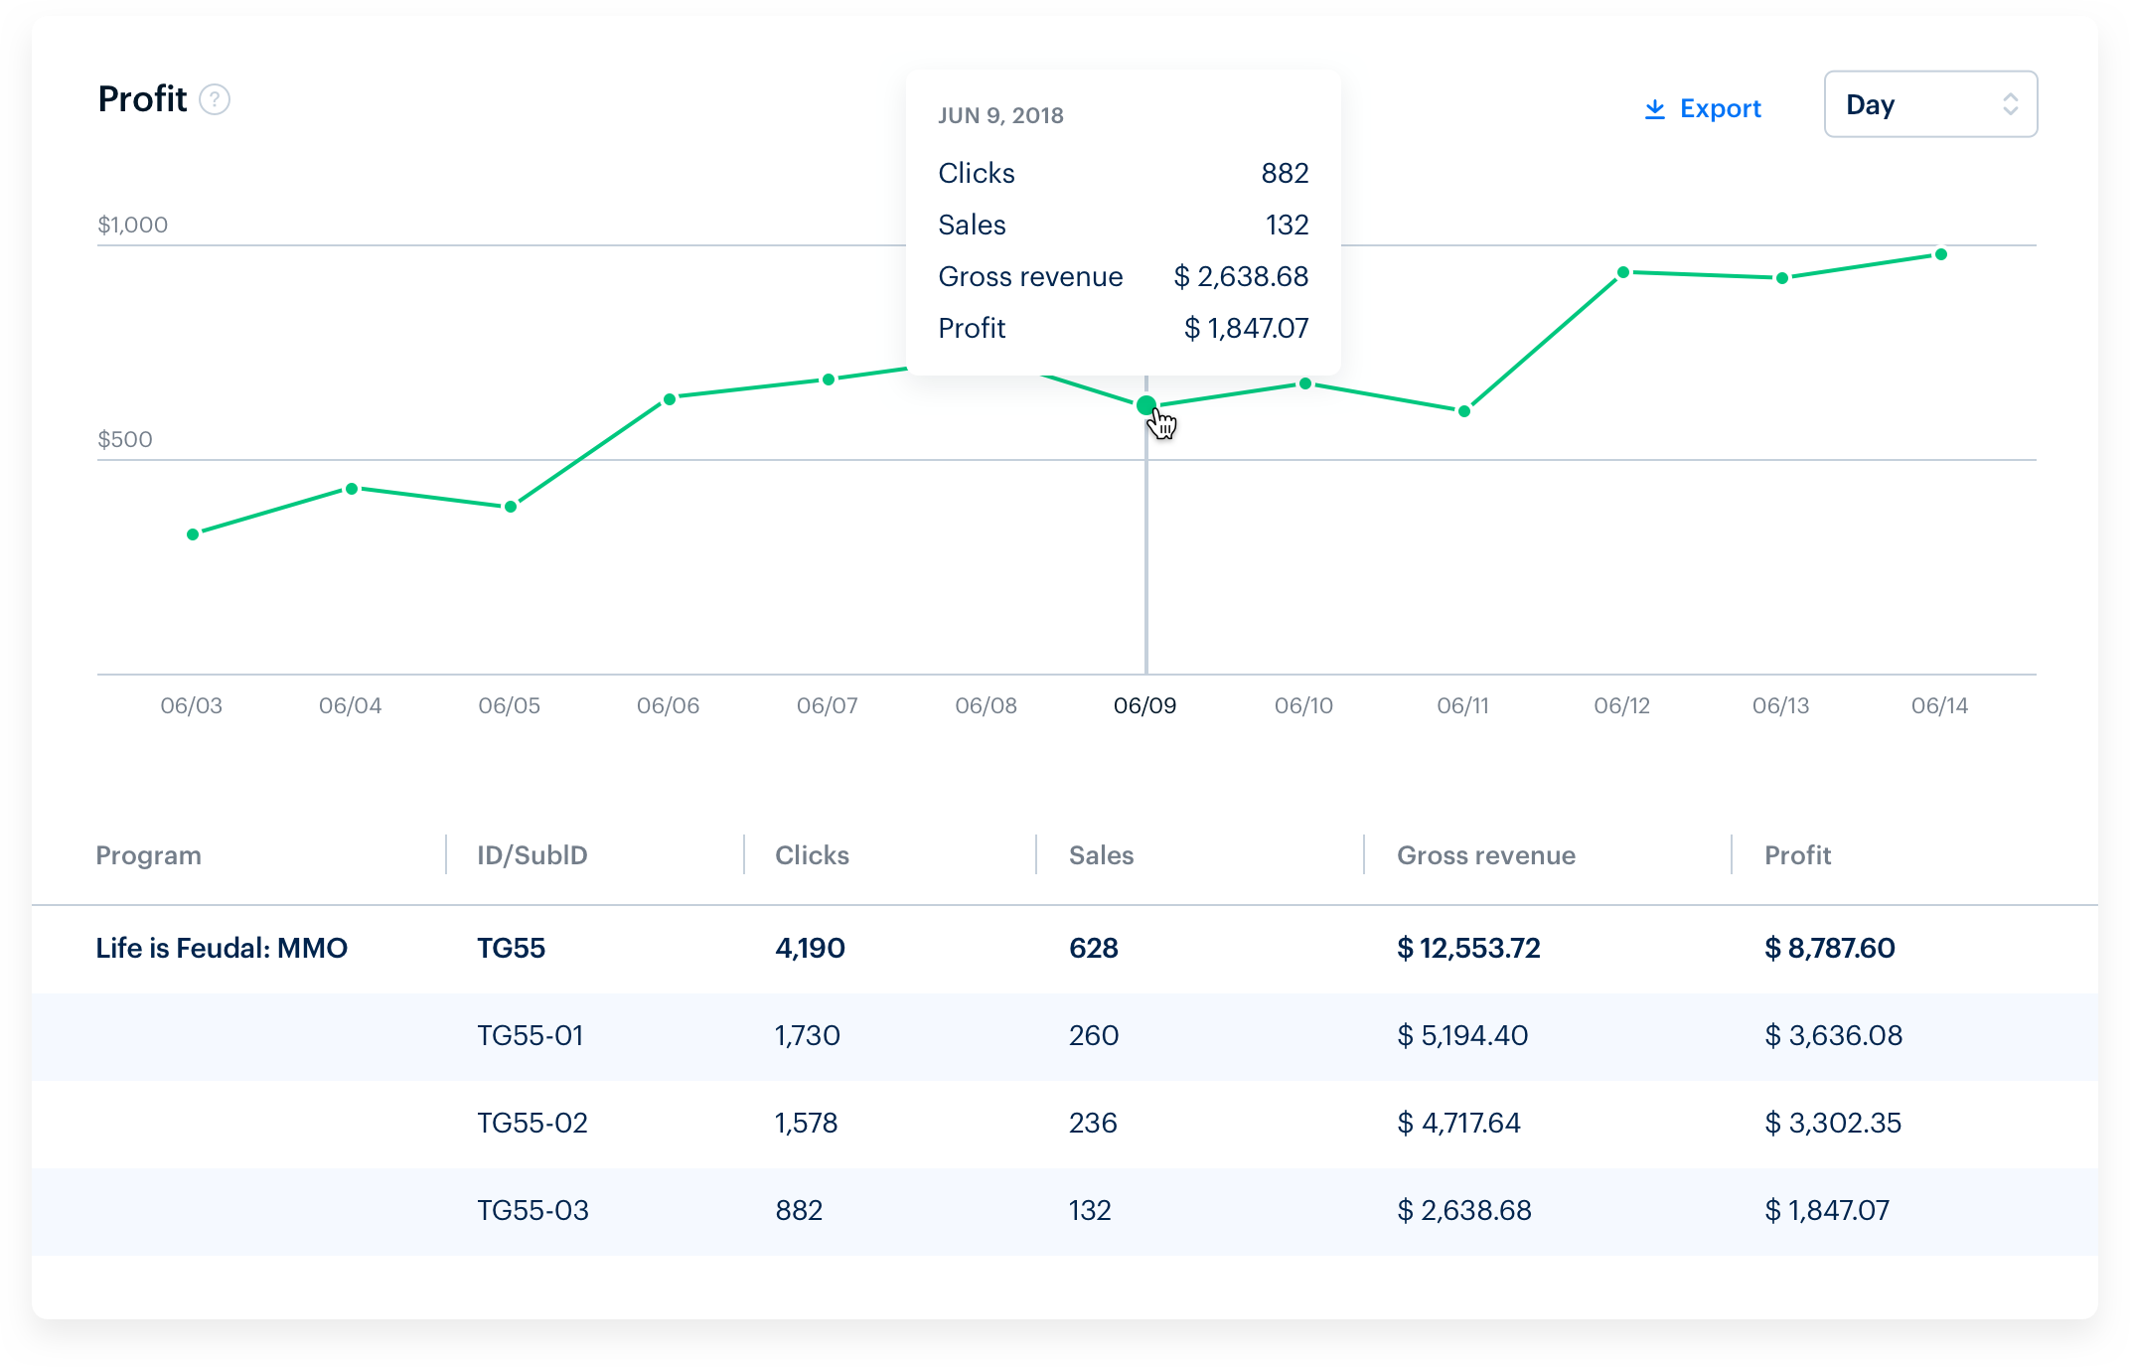The width and height of the screenshot is (2130, 1367).
Task: Sort by the Sales column header
Action: [1102, 855]
